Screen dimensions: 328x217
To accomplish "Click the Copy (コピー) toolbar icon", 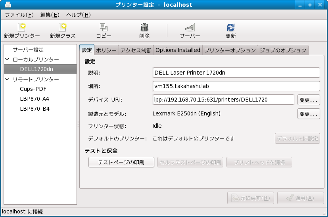I will click(104, 27).
